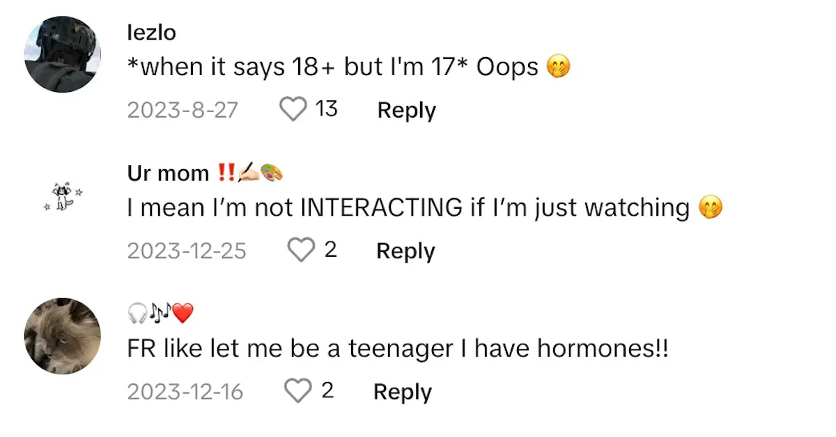This screenshot has height=437, width=836.
Task: Click the 13 likes count
Action: pos(326,109)
